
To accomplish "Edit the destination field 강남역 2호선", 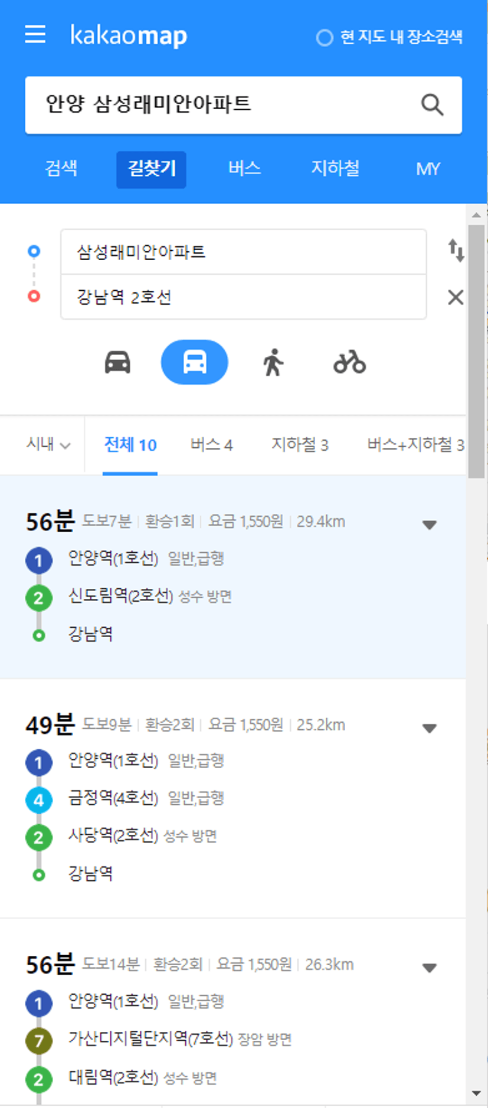I will coord(244,297).
